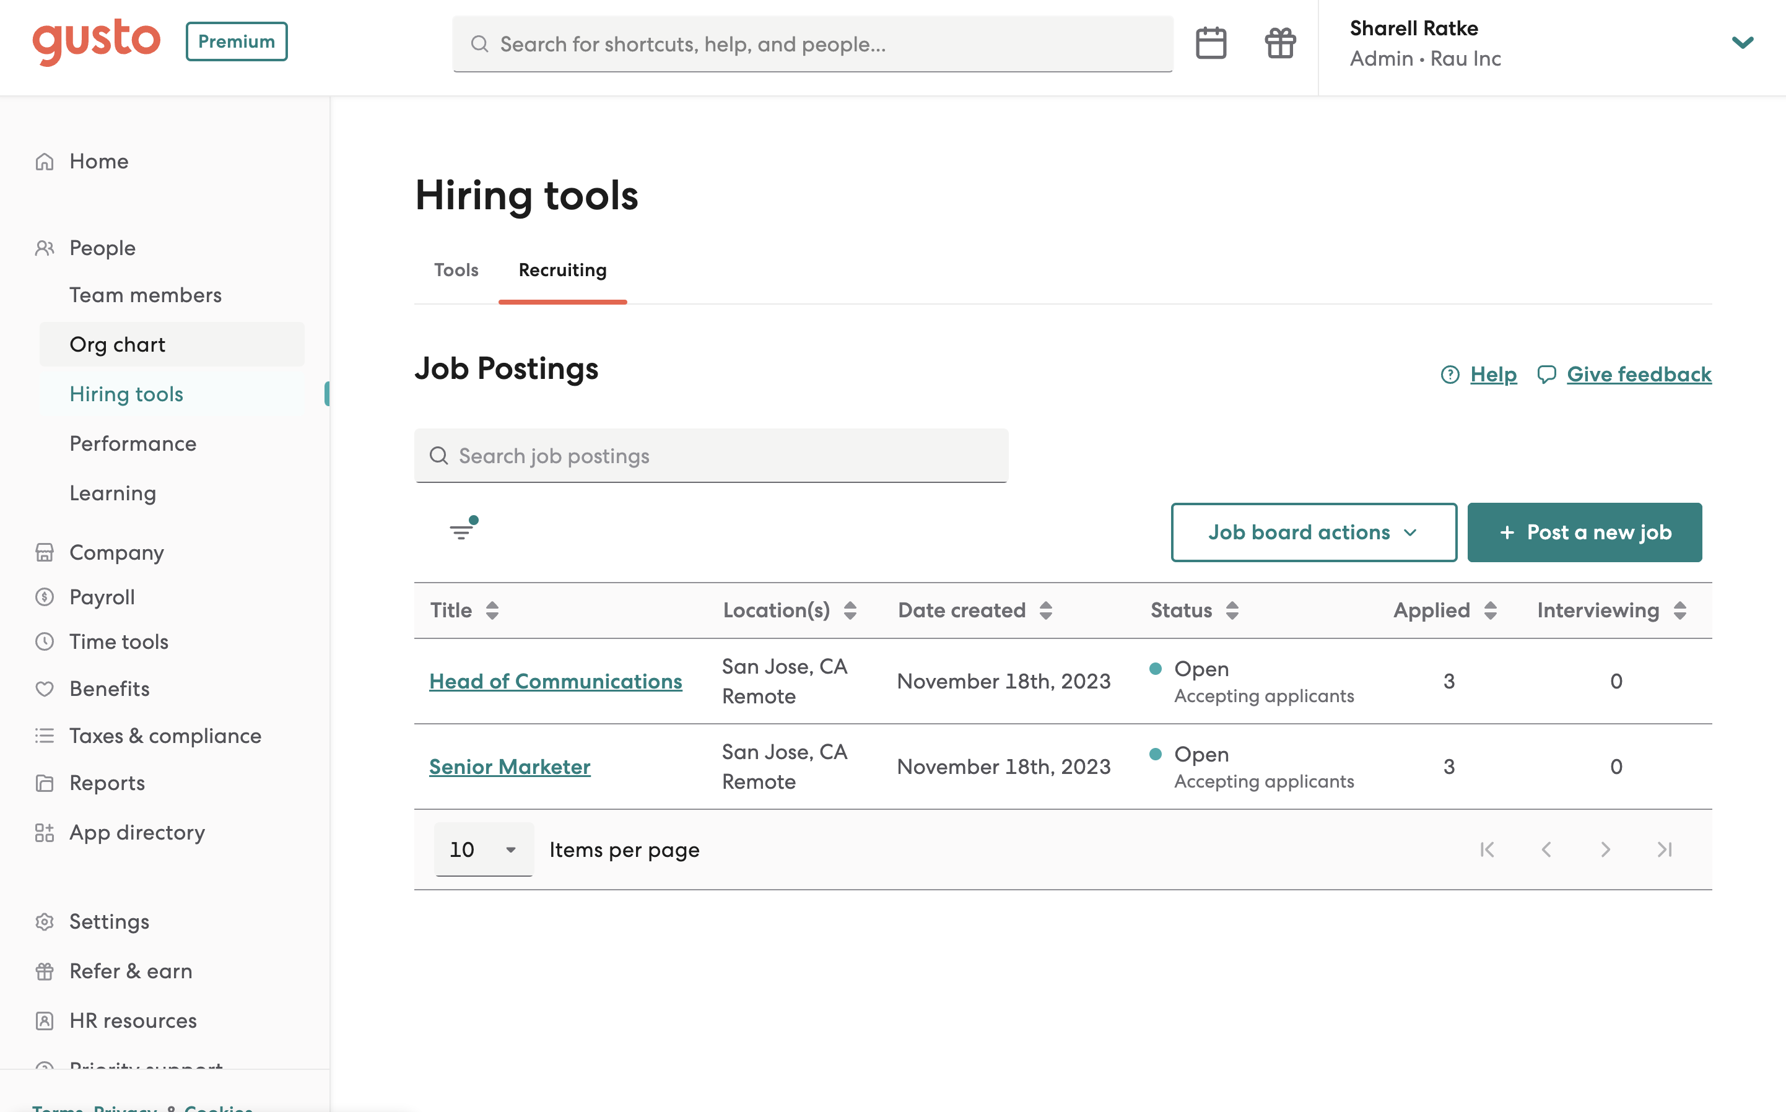Click magnifier icon in job postings search
Screen dimensions: 1786x1112
tap(439, 456)
